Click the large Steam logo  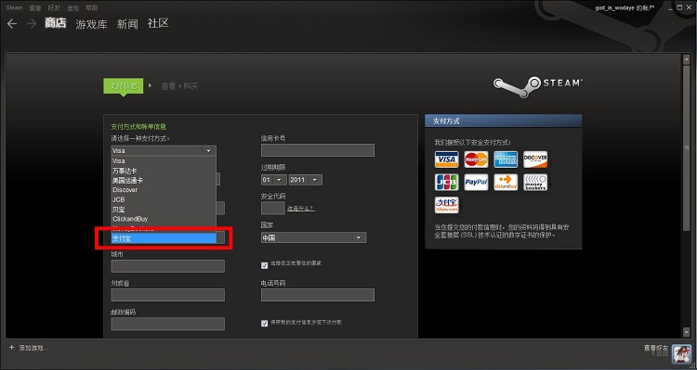click(538, 86)
